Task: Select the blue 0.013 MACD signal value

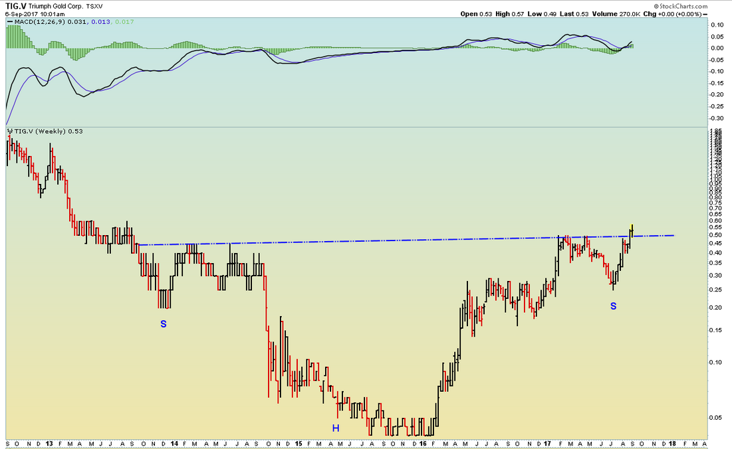Action: tap(100, 22)
